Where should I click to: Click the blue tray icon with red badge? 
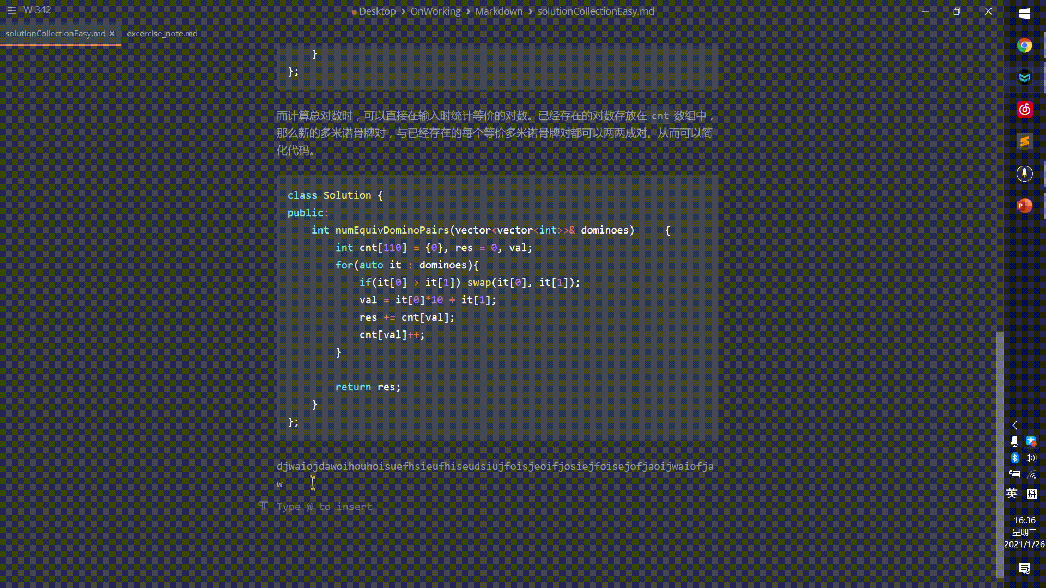[1031, 442]
